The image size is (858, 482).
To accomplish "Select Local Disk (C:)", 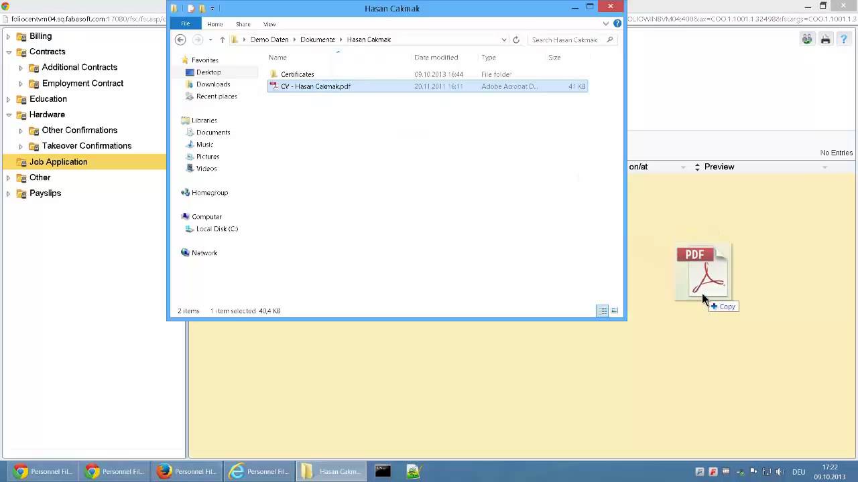I will [217, 229].
